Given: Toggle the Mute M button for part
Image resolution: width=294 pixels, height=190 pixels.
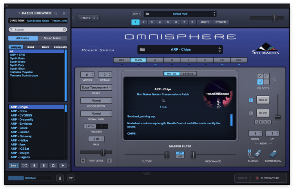Looking at the screenshot, I should [x=83, y=160].
